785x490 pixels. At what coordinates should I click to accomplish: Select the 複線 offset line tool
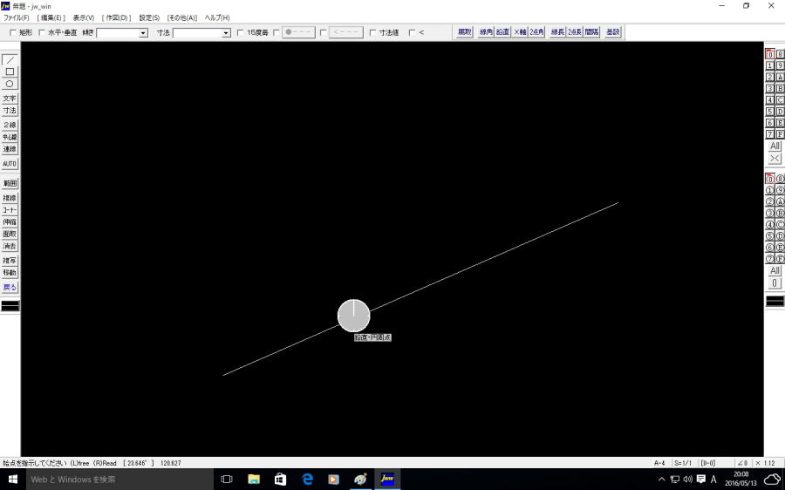click(10, 198)
